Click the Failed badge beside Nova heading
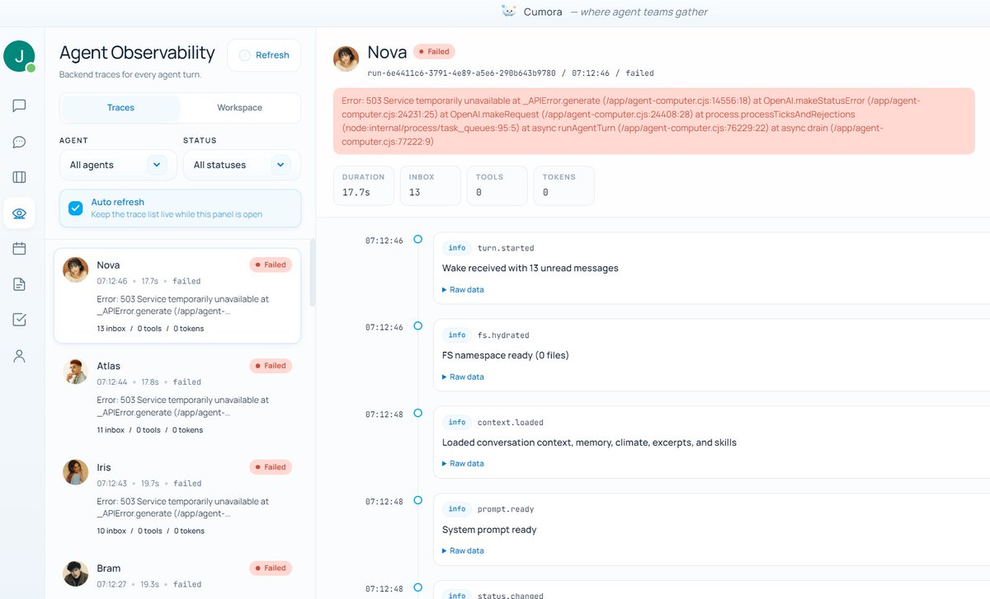Image resolution: width=990 pixels, height=599 pixels. 434,52
